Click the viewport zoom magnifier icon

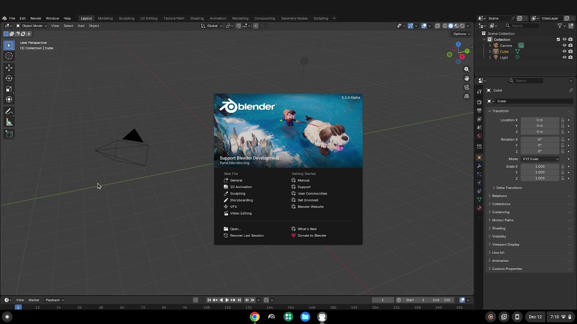click(467, 69)
